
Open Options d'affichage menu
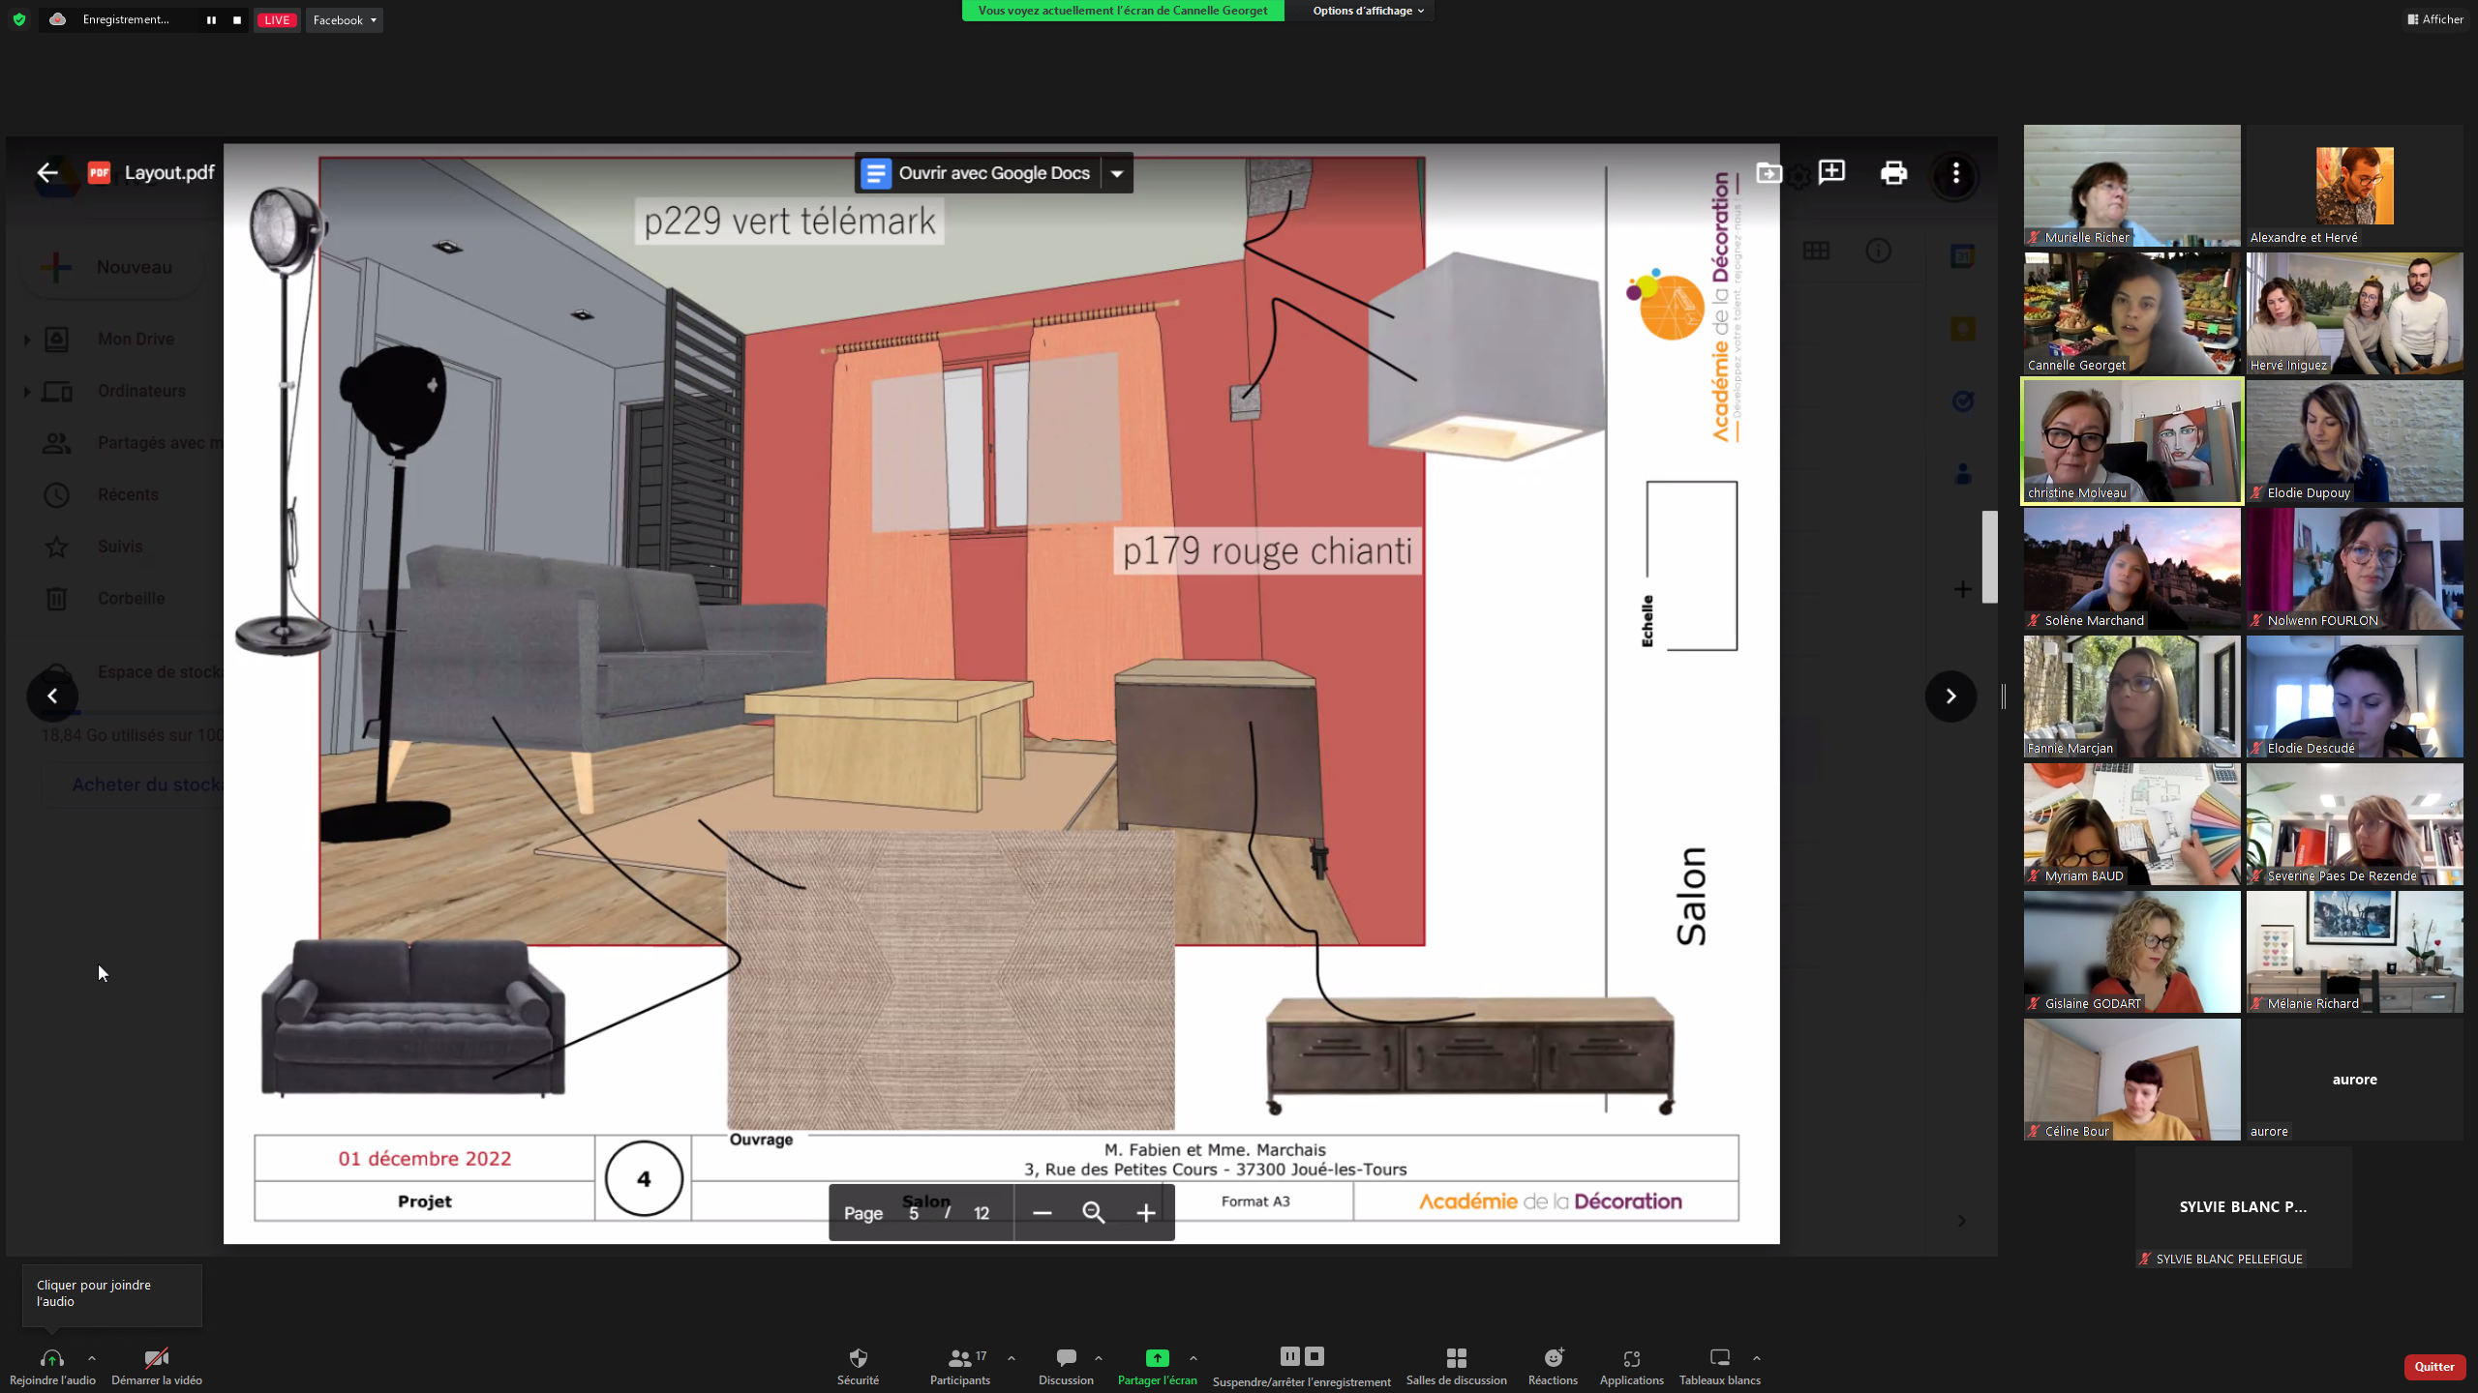(x=1368, y=11)
